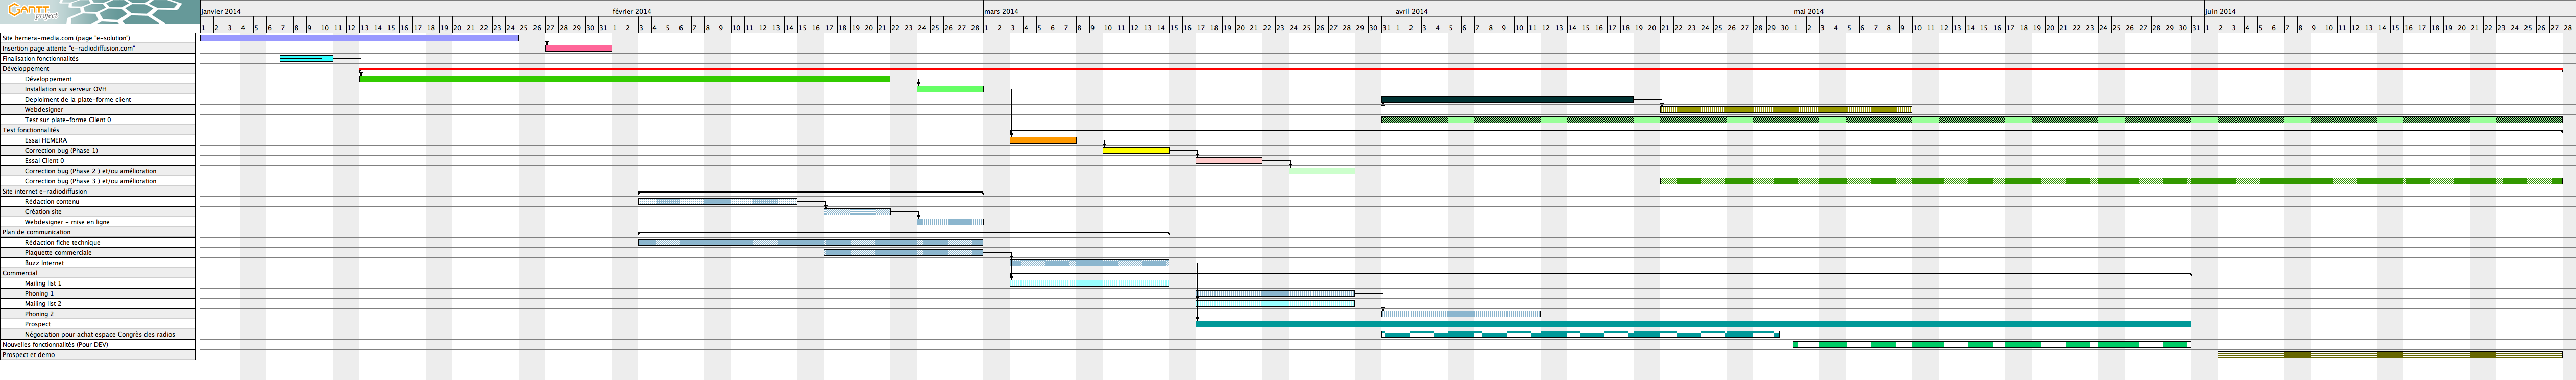
Task: Click the dark green Deploiement plate-forme client bar
Action: point(1507,100)
